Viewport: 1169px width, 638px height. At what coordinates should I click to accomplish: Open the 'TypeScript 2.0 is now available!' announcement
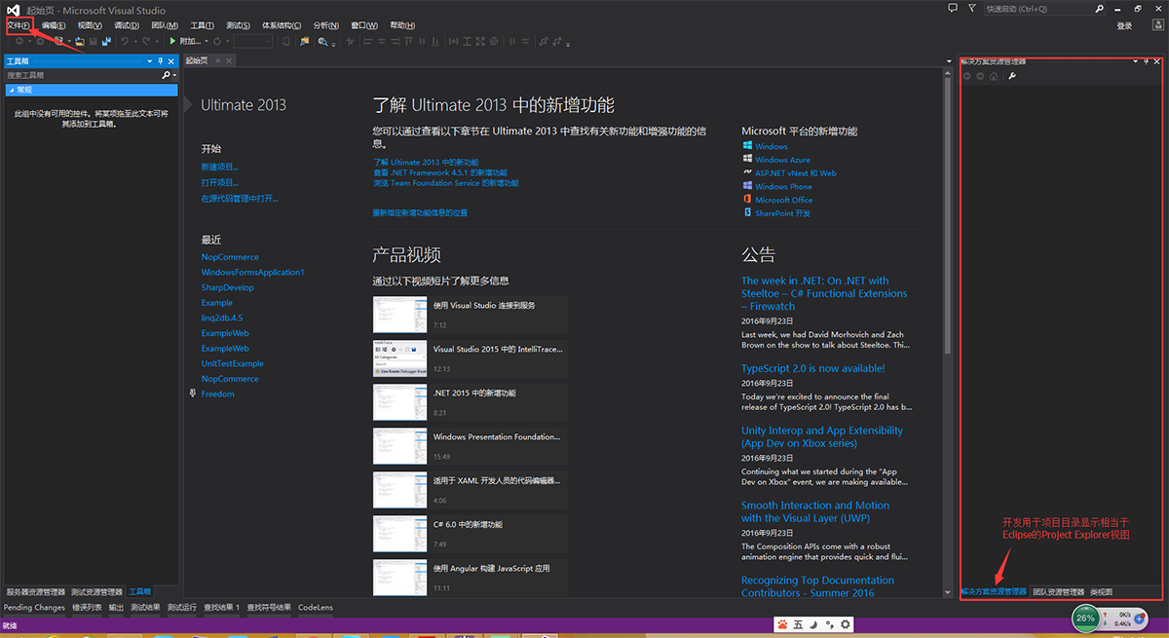pos(813,368)
